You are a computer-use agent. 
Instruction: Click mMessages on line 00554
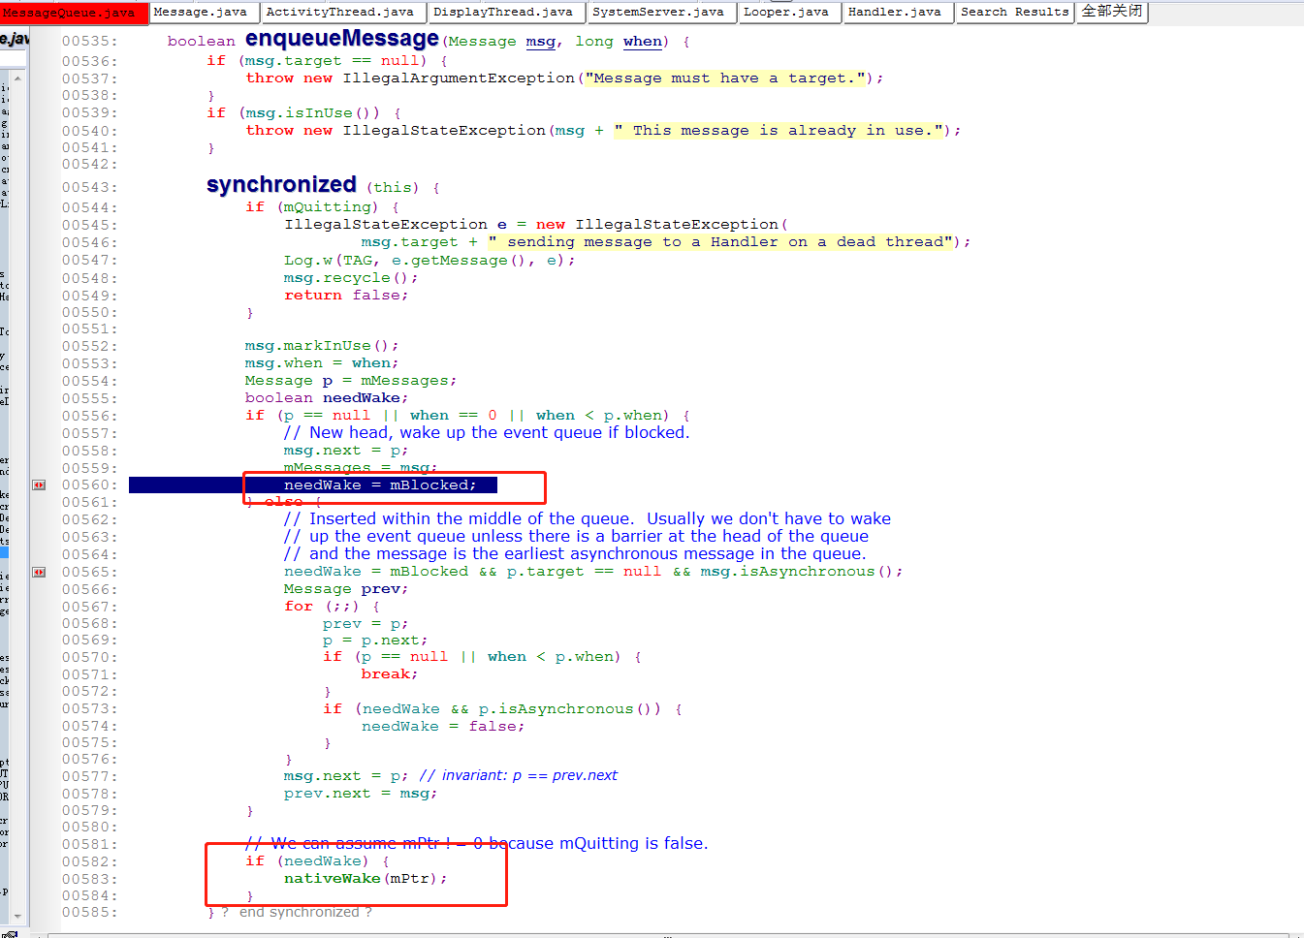[x=404, y=381]
